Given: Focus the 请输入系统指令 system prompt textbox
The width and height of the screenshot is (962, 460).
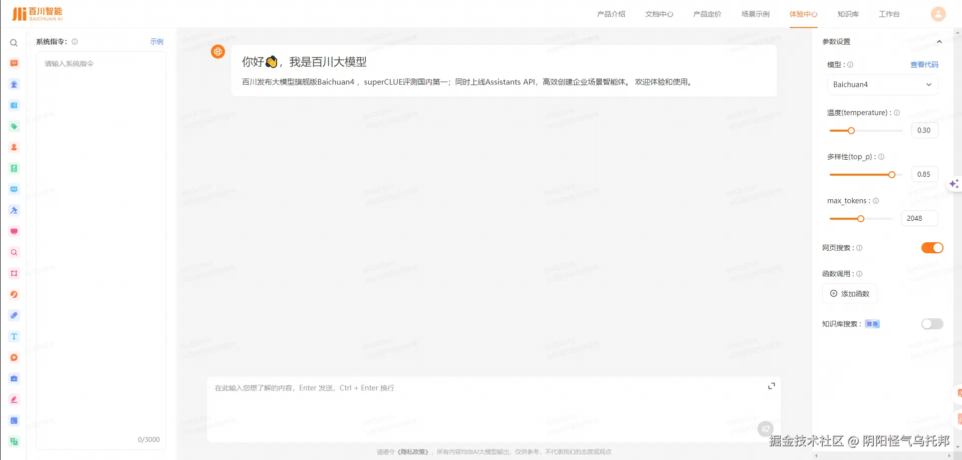Looking at the screenshot, I should tap(101, 250).
